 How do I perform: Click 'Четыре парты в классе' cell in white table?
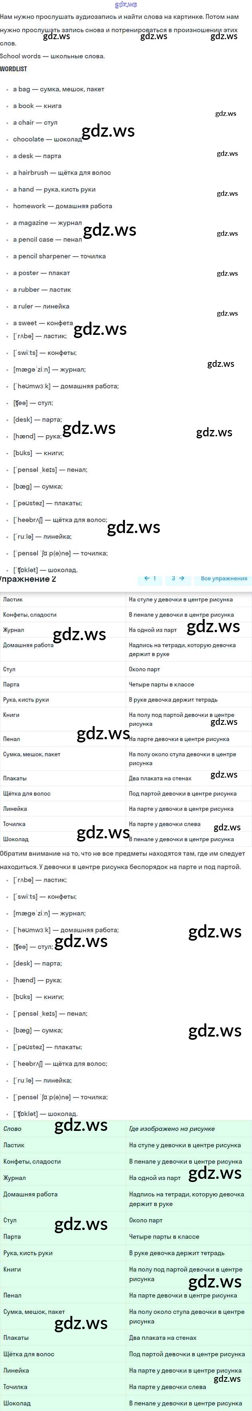pos(161,684)
